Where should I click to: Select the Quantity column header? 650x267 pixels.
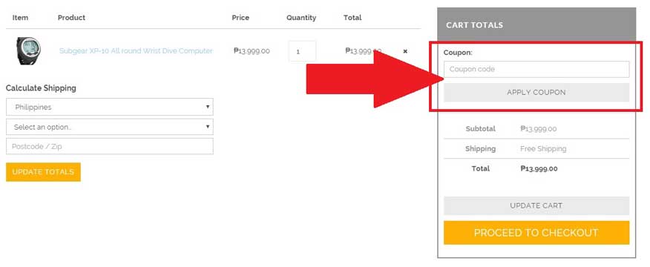point(301,18)
